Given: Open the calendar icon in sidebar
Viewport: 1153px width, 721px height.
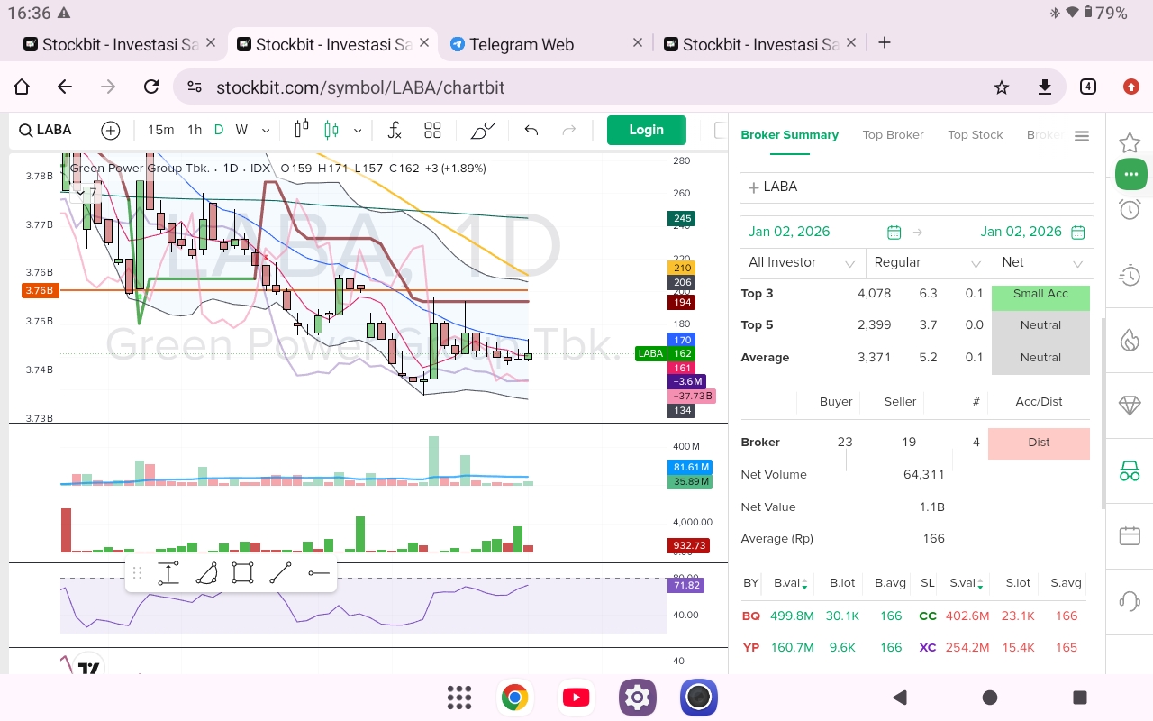Looking at the screenshot, I should point(1130,535).
